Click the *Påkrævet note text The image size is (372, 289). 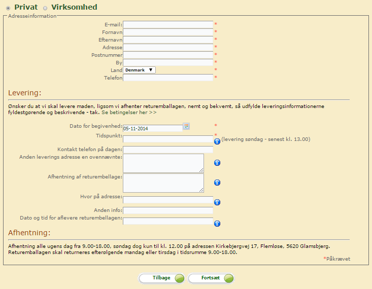[x=337, y=259]
